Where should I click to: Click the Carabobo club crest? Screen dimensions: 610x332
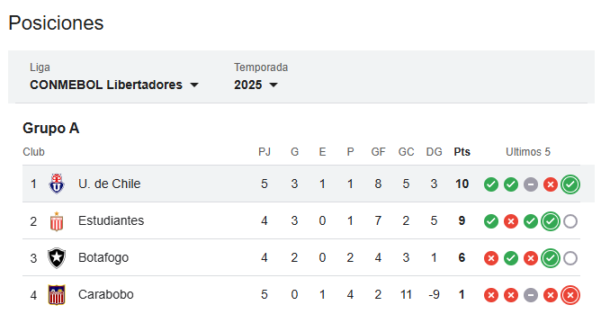tap(57, 294)
